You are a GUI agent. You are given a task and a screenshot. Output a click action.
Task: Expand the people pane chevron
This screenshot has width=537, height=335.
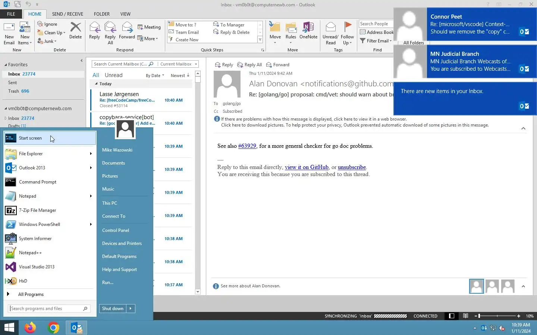pos(523,286)
